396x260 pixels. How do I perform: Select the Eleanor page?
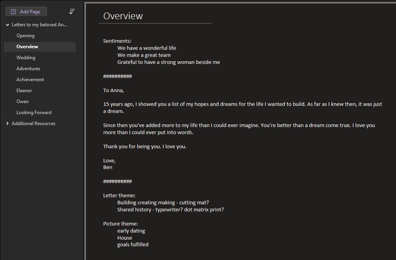pos(24,91)
